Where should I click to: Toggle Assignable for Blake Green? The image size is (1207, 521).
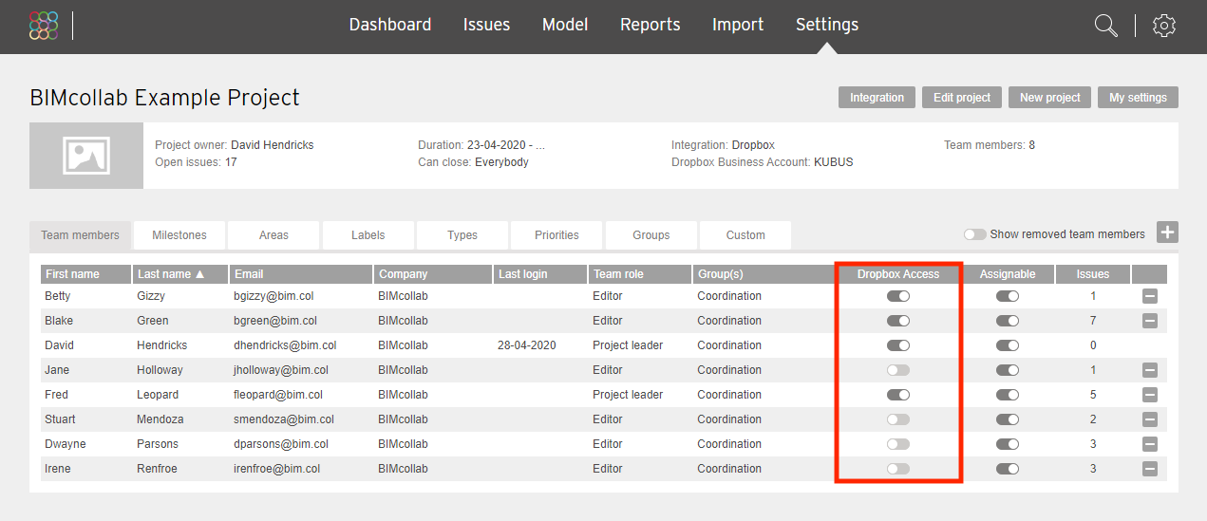click(x=1008, y=321)
